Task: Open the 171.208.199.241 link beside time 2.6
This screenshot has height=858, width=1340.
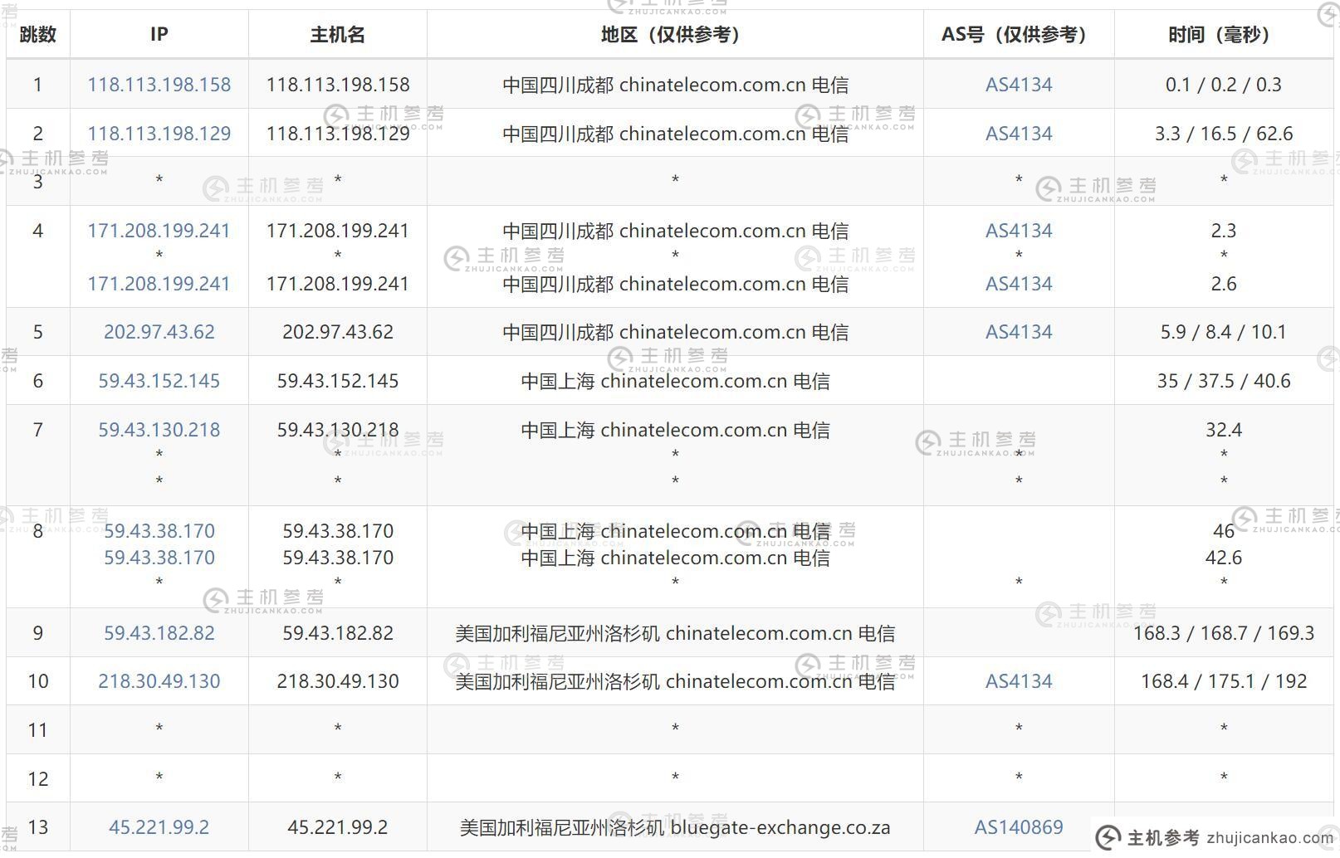Action: (159, 284)
